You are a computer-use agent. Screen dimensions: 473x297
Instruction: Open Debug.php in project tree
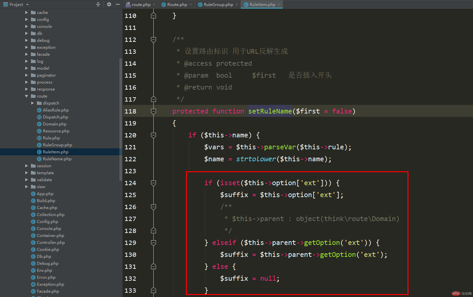(48, 263)
